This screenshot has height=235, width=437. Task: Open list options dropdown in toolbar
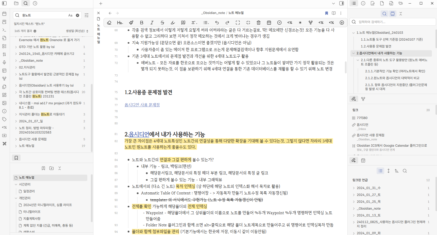(206, 23)
